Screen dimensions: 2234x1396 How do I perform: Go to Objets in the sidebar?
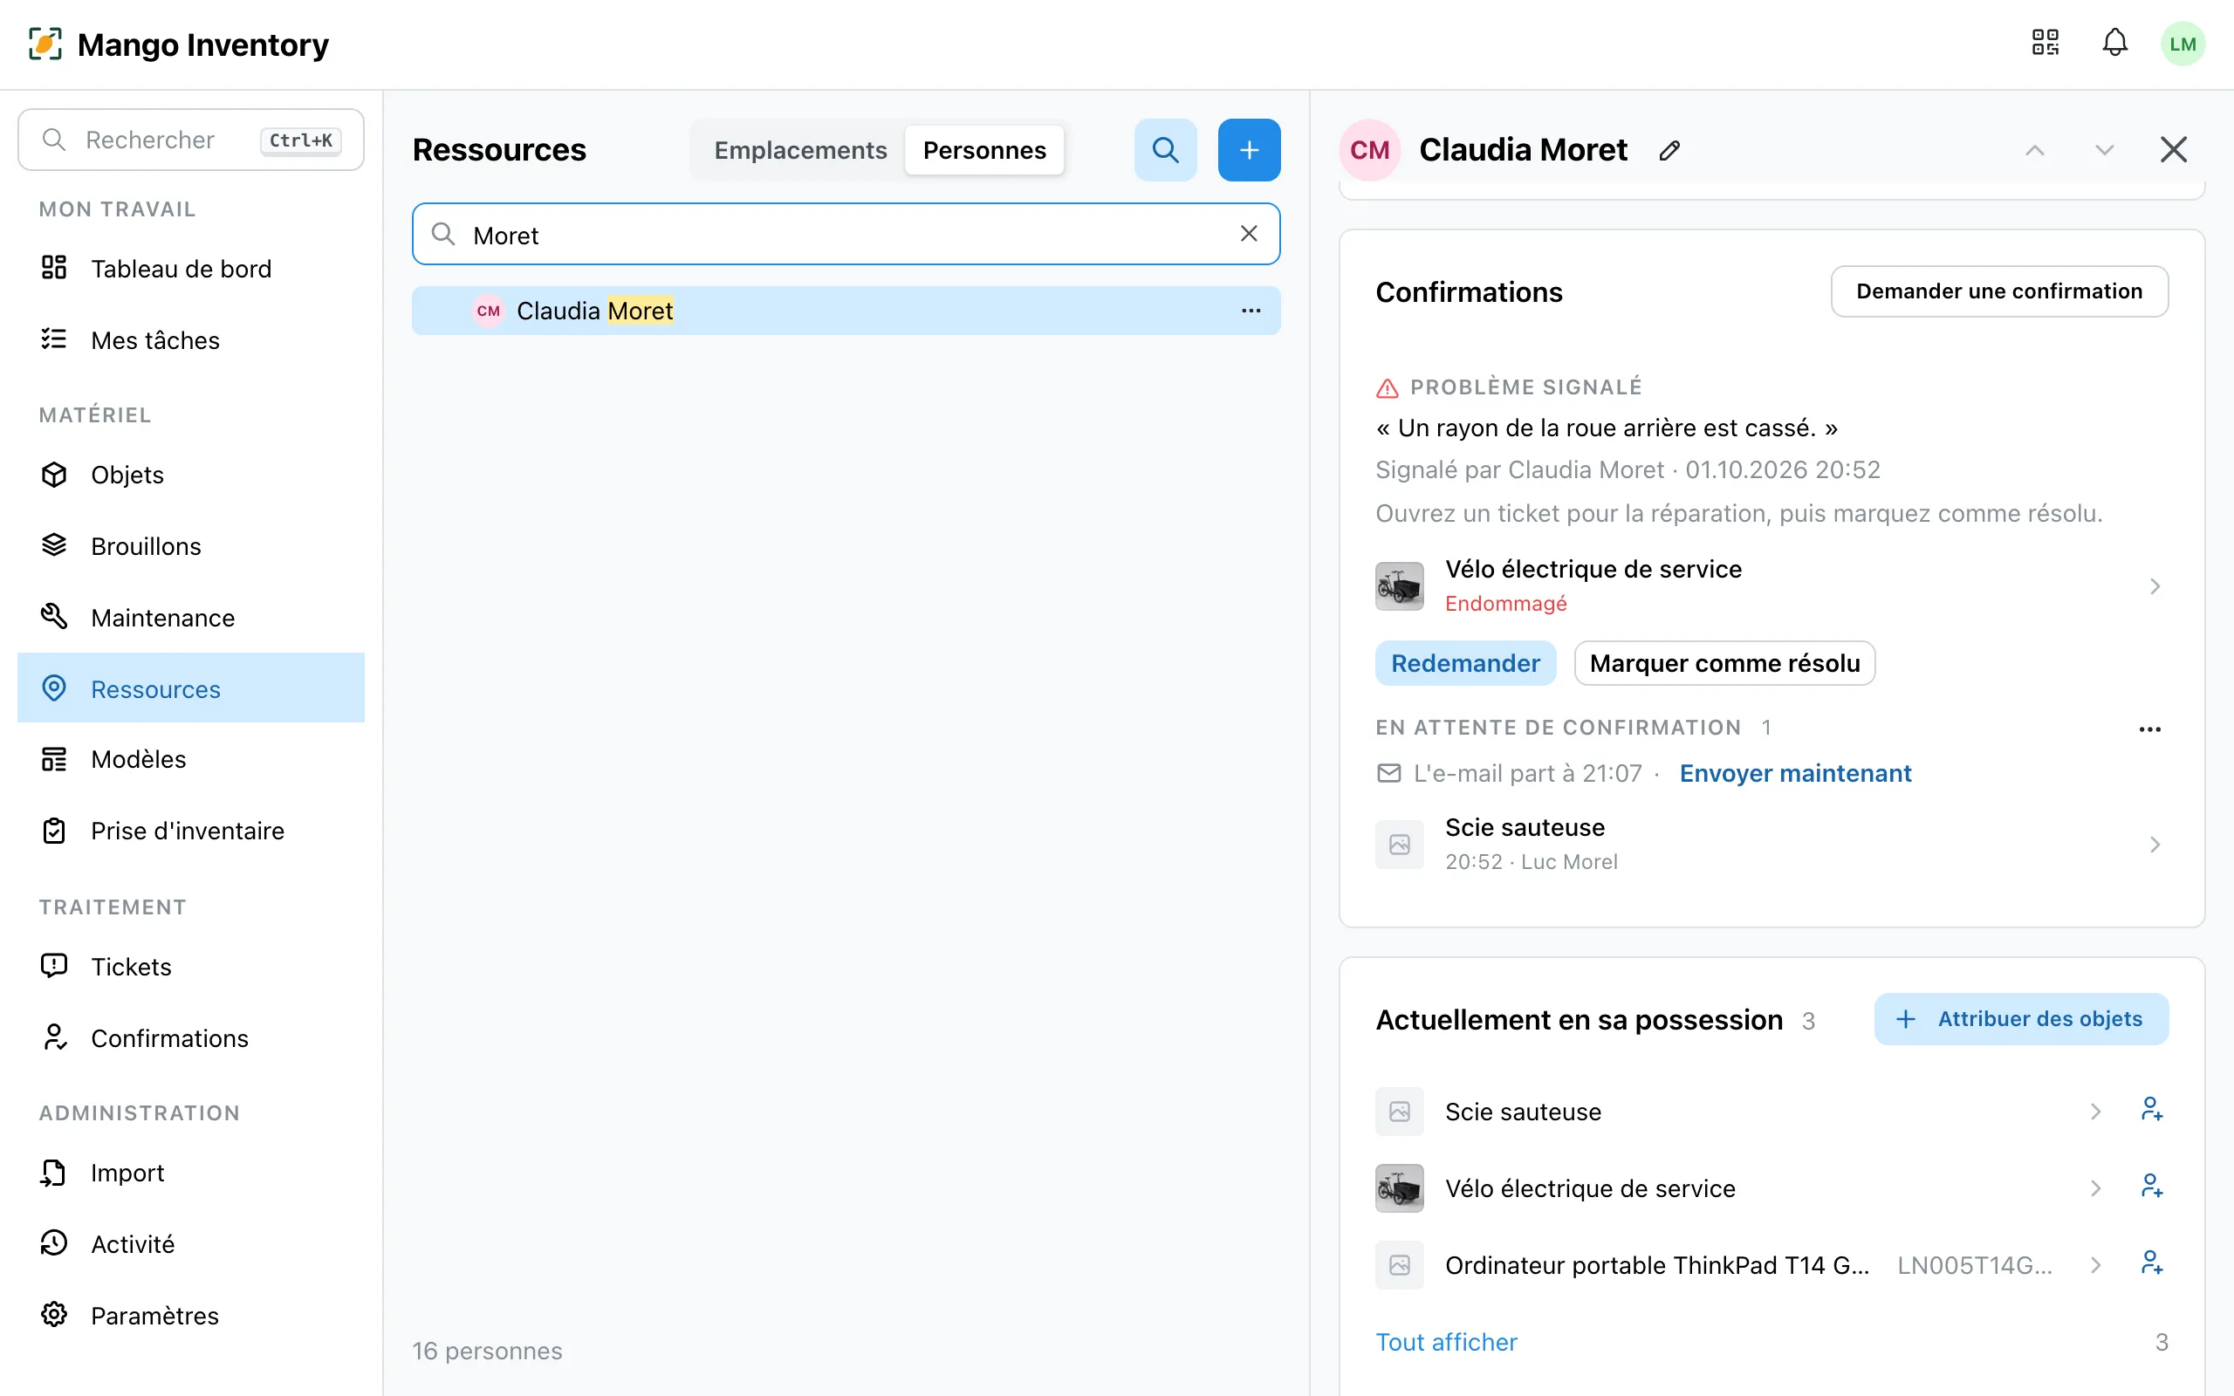tap(191, 475)
